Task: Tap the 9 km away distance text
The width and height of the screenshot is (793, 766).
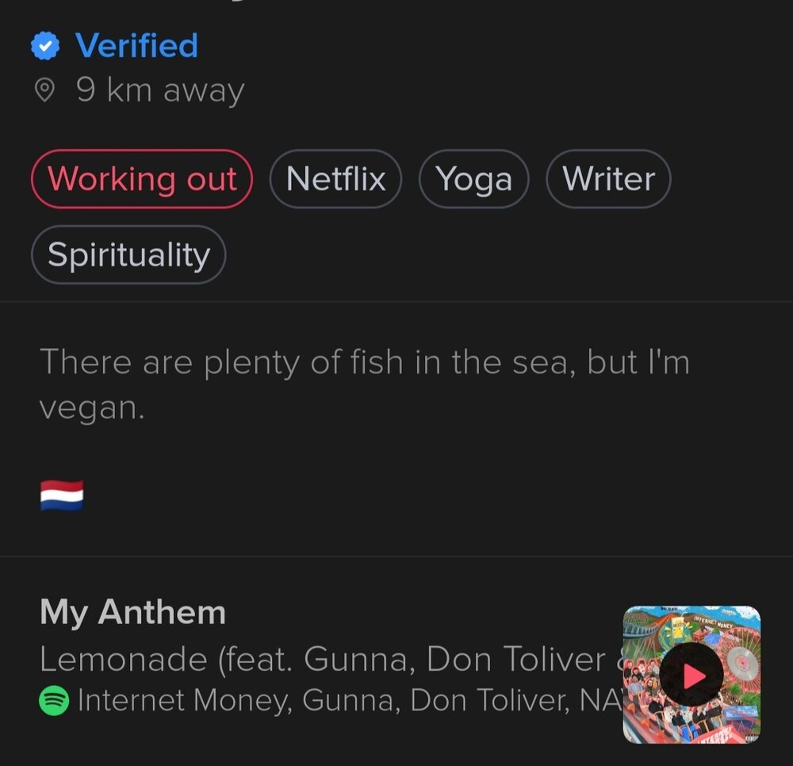Action: click(x=160, y=90)
